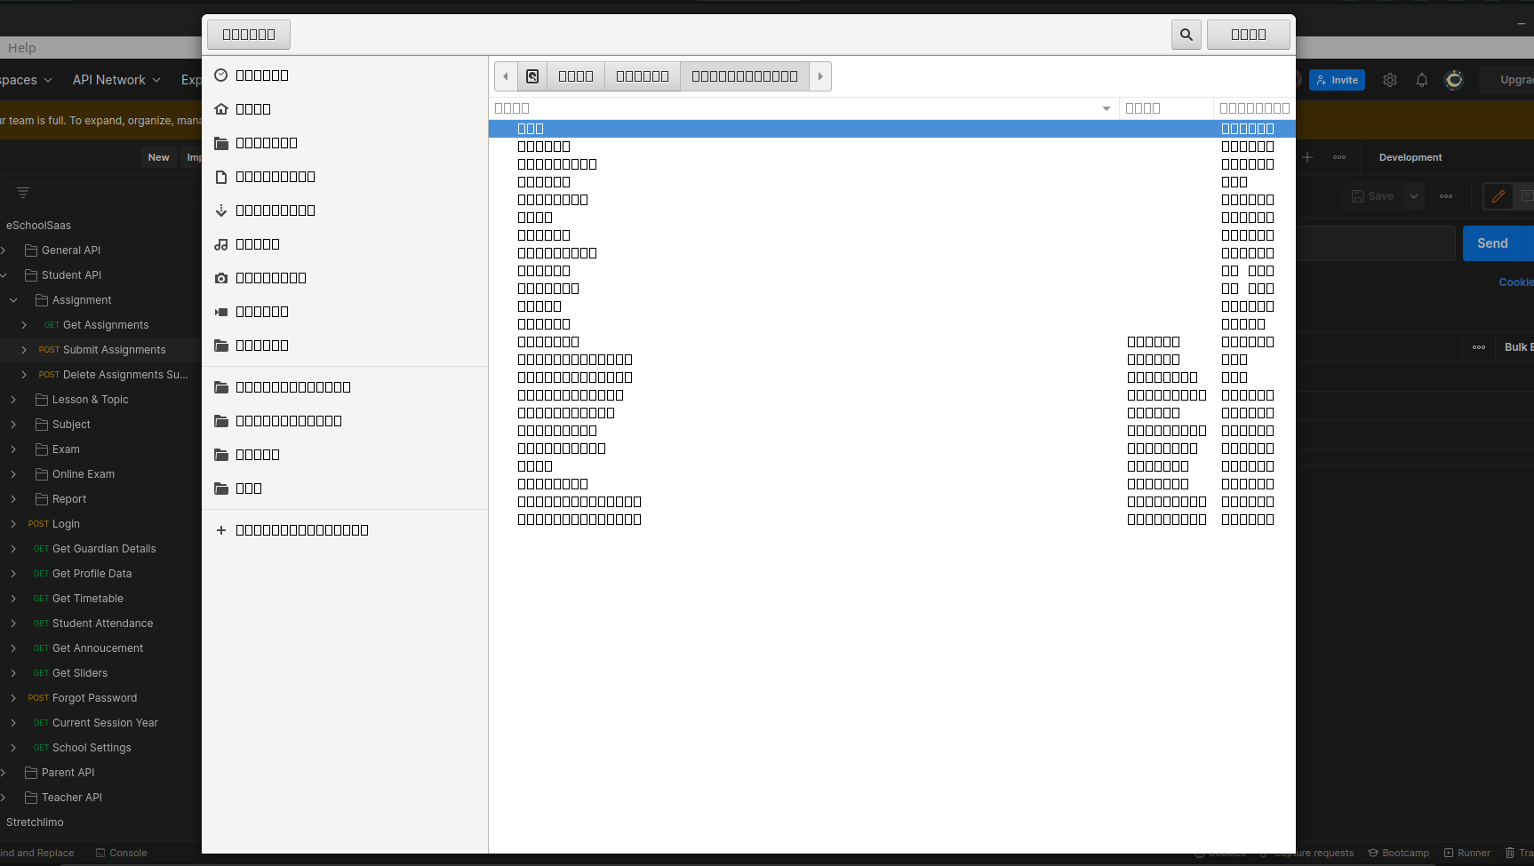Open Postman settings via the gear icon
This screenshot has width=1534, height=866.
pos(1390,80)
